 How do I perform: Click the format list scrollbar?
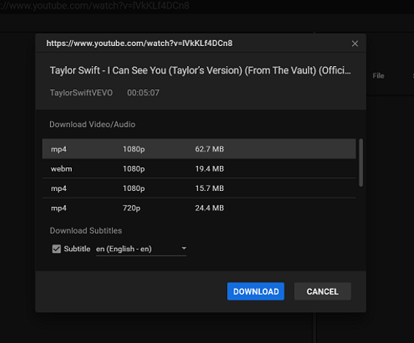(361, 163)
